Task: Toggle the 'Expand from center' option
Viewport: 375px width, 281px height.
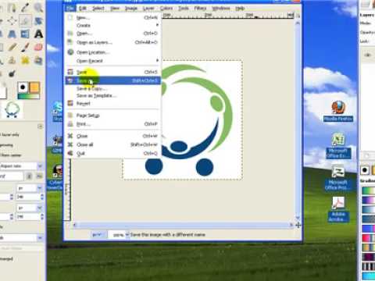Action: coord(10,155)
